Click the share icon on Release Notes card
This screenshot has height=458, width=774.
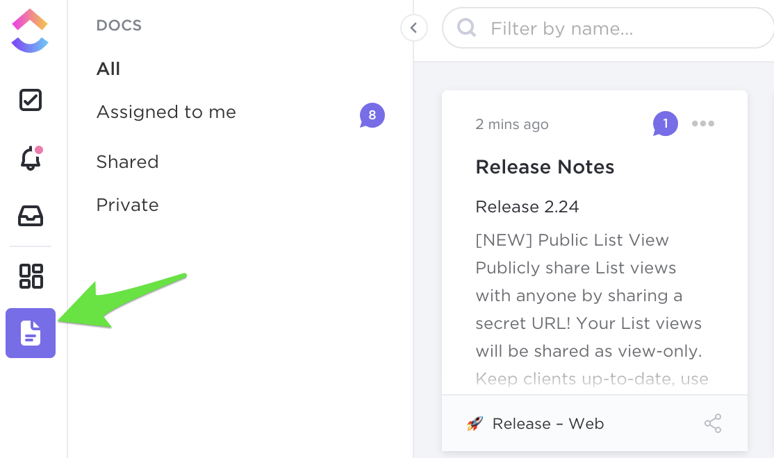click(x=712, y=423)
